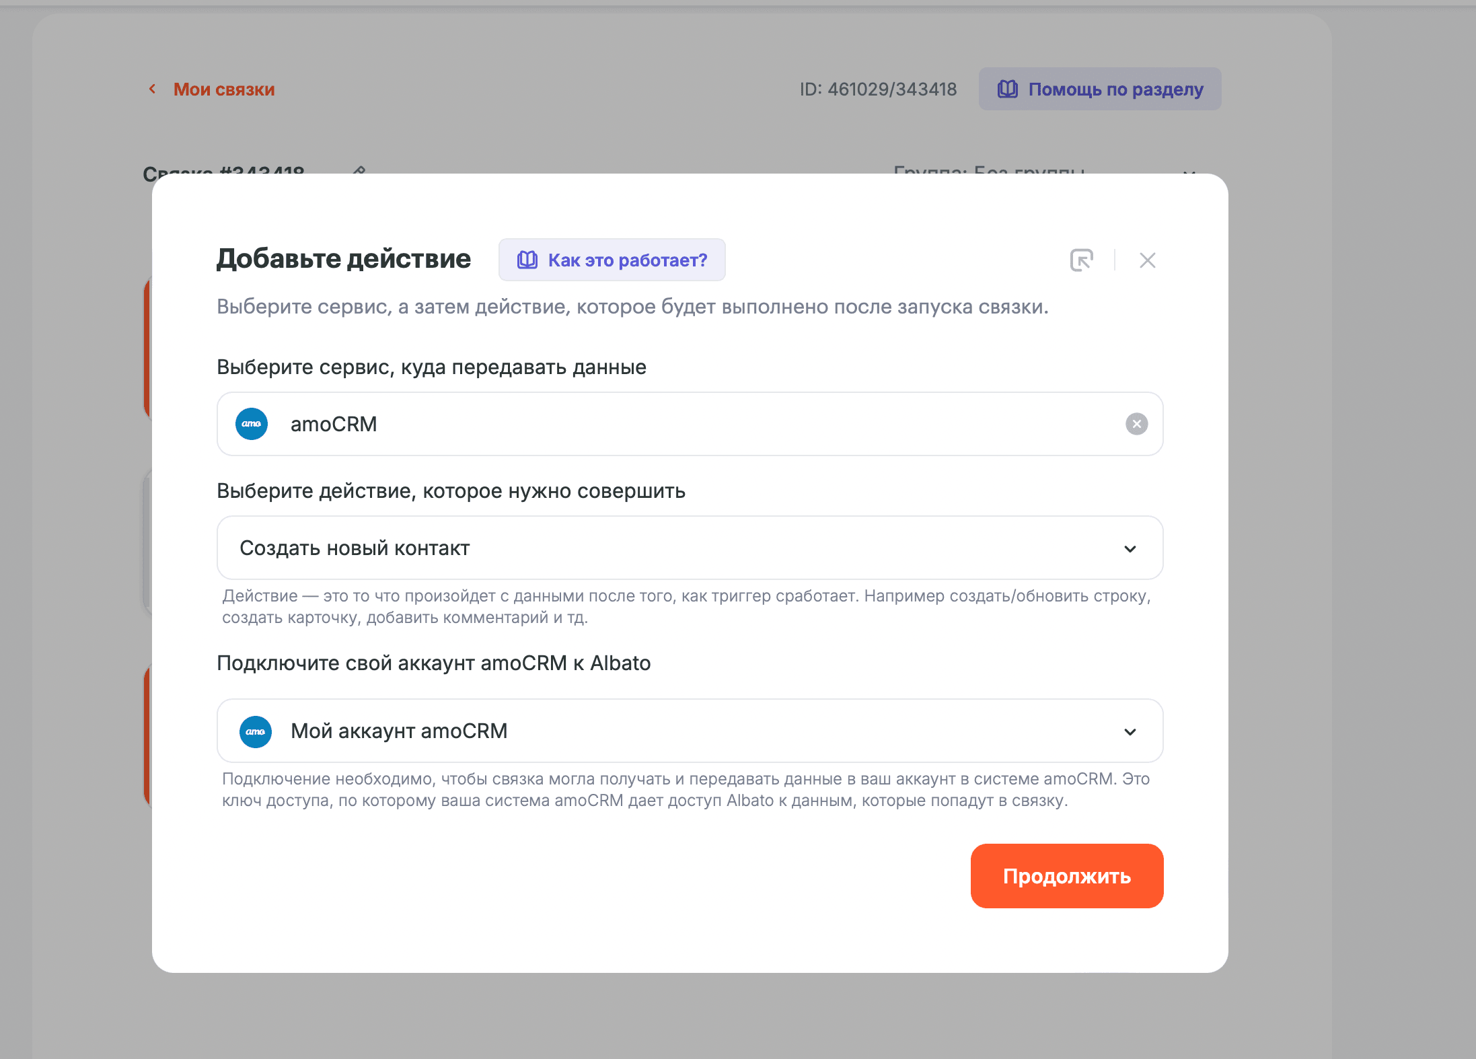Viewport: 1476px width, 1059px height.
Task: Click the back arrow next to "Мои связки"
Action: tap(152, 89)
